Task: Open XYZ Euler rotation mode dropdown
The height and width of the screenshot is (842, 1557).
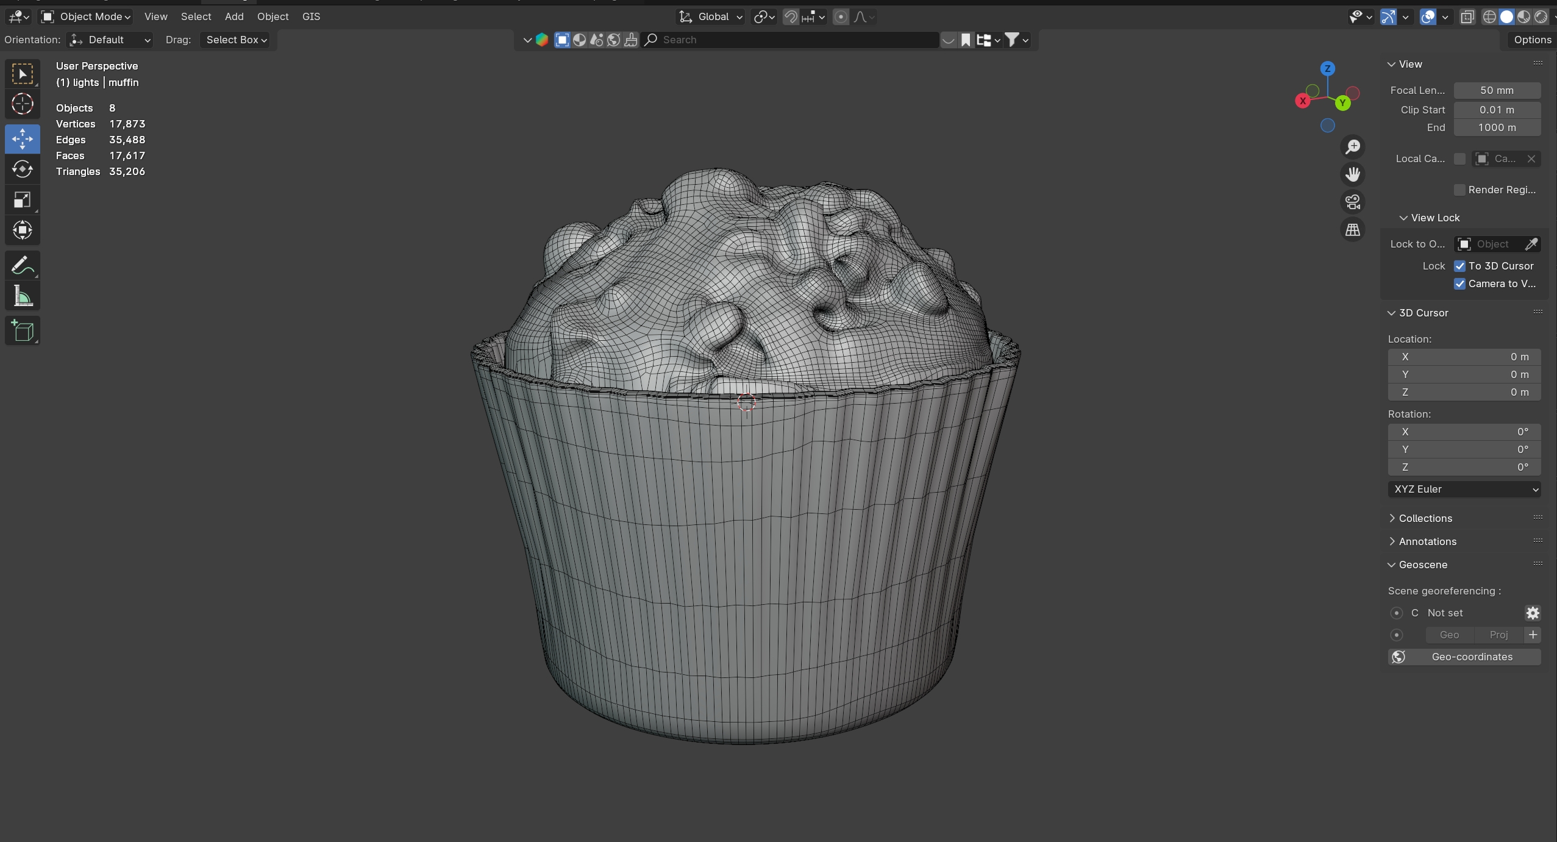Action: pos(1464,489)
